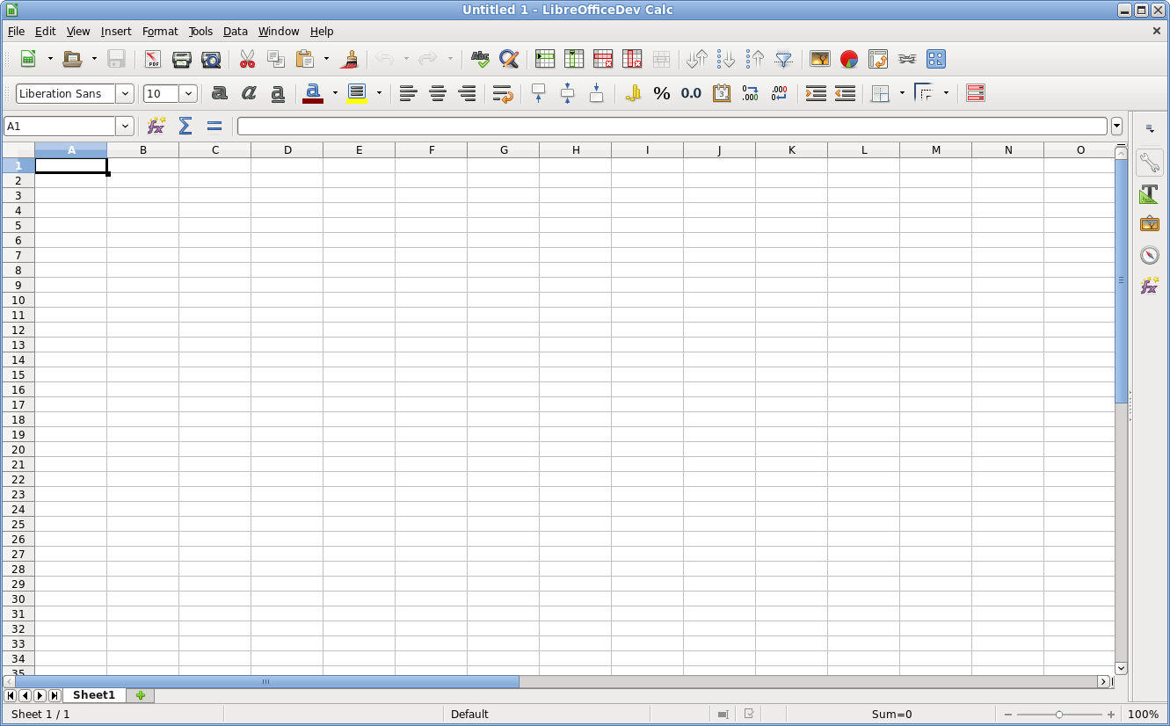Run the Spelling check tool
1170x726 pixels.
480,60
